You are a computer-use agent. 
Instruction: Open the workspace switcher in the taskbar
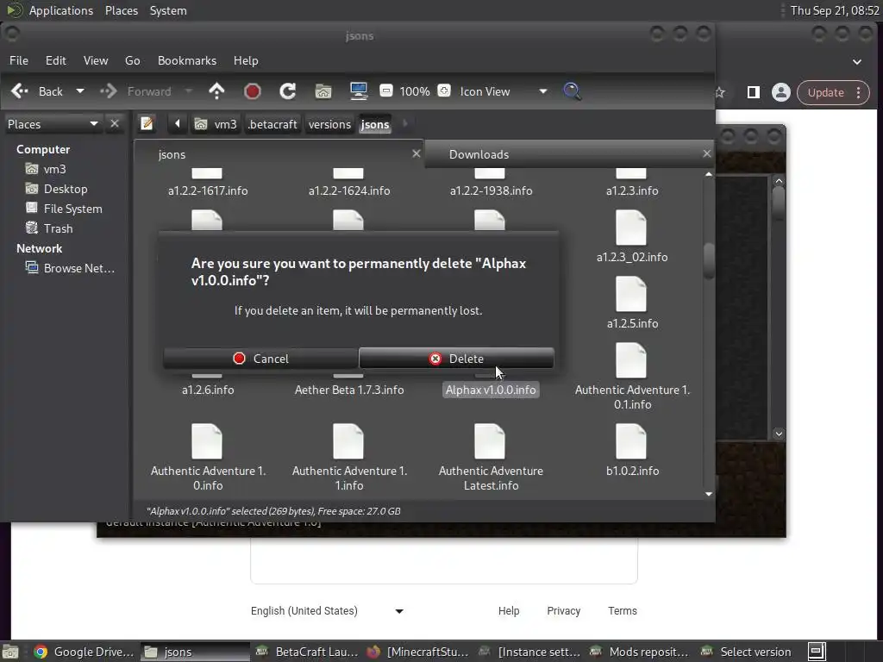tap(817, 652)
